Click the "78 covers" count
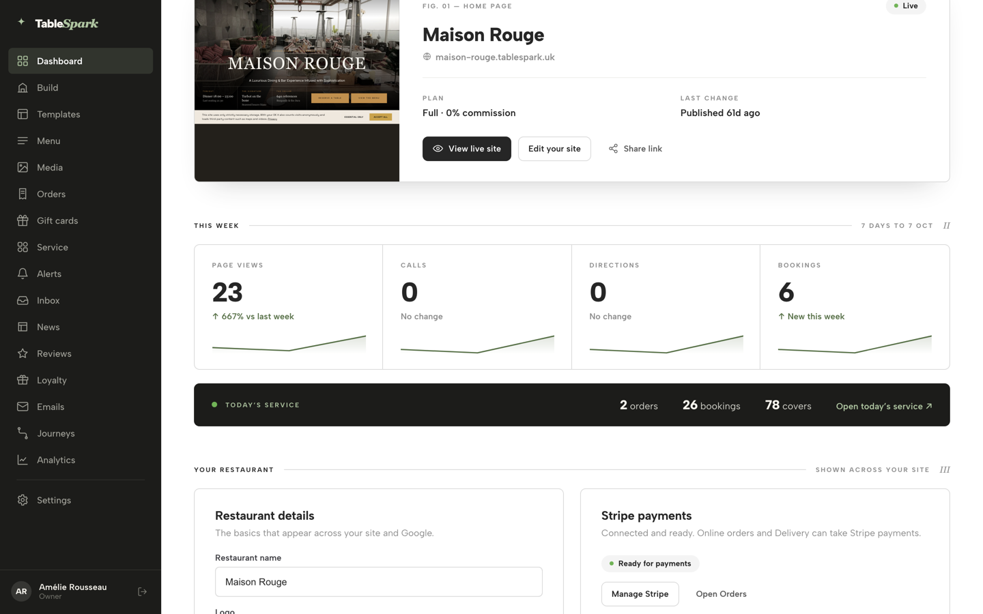The height and width of the screenshot is (614, 983). [x=788, y=405]
